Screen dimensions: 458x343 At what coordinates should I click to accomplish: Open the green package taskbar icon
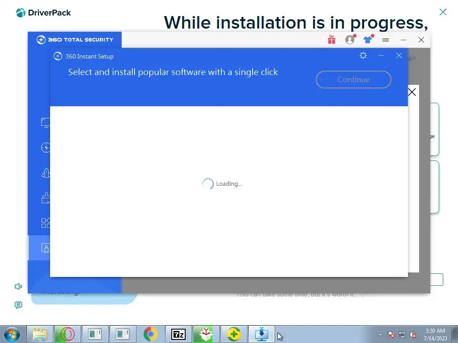pos(206,334)
